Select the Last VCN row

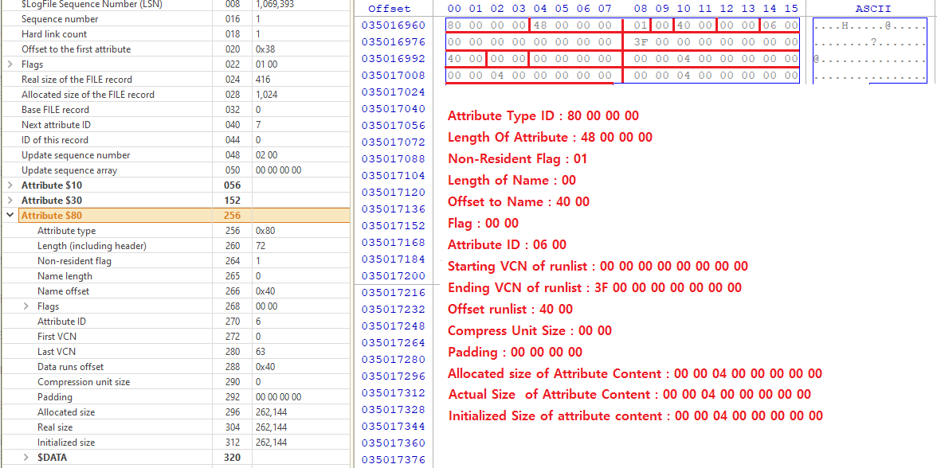click(57, 352)
